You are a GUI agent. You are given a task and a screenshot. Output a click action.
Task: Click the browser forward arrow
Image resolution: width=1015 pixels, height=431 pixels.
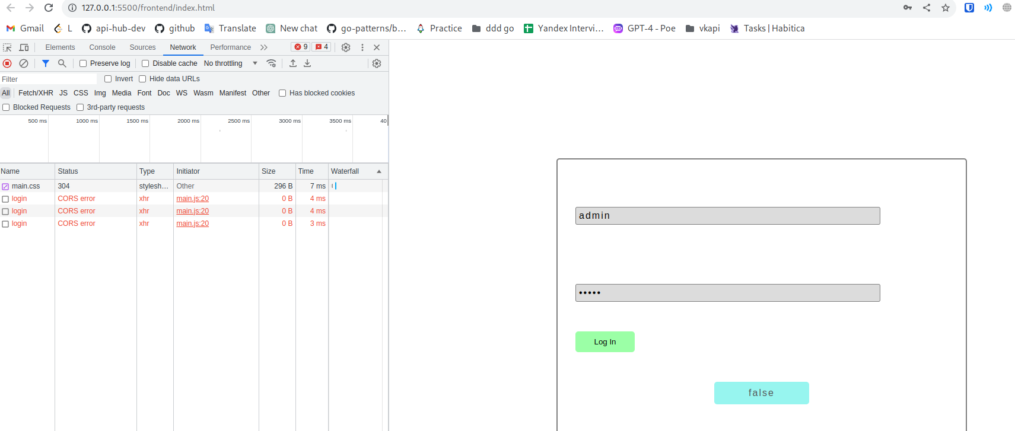point(30,8)
